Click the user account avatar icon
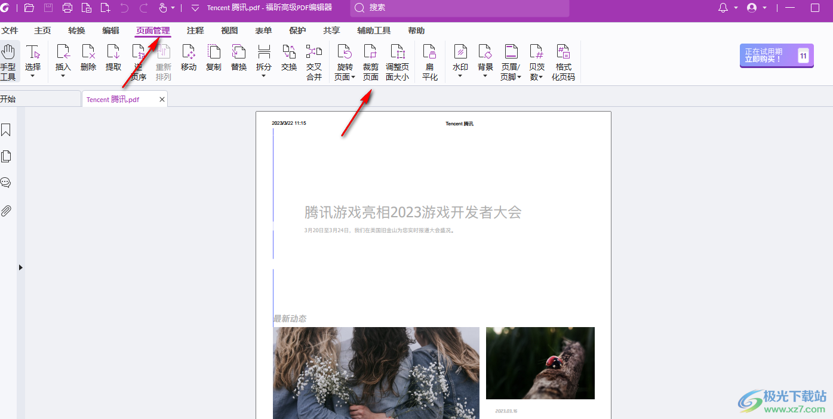 tap(752, 8)
